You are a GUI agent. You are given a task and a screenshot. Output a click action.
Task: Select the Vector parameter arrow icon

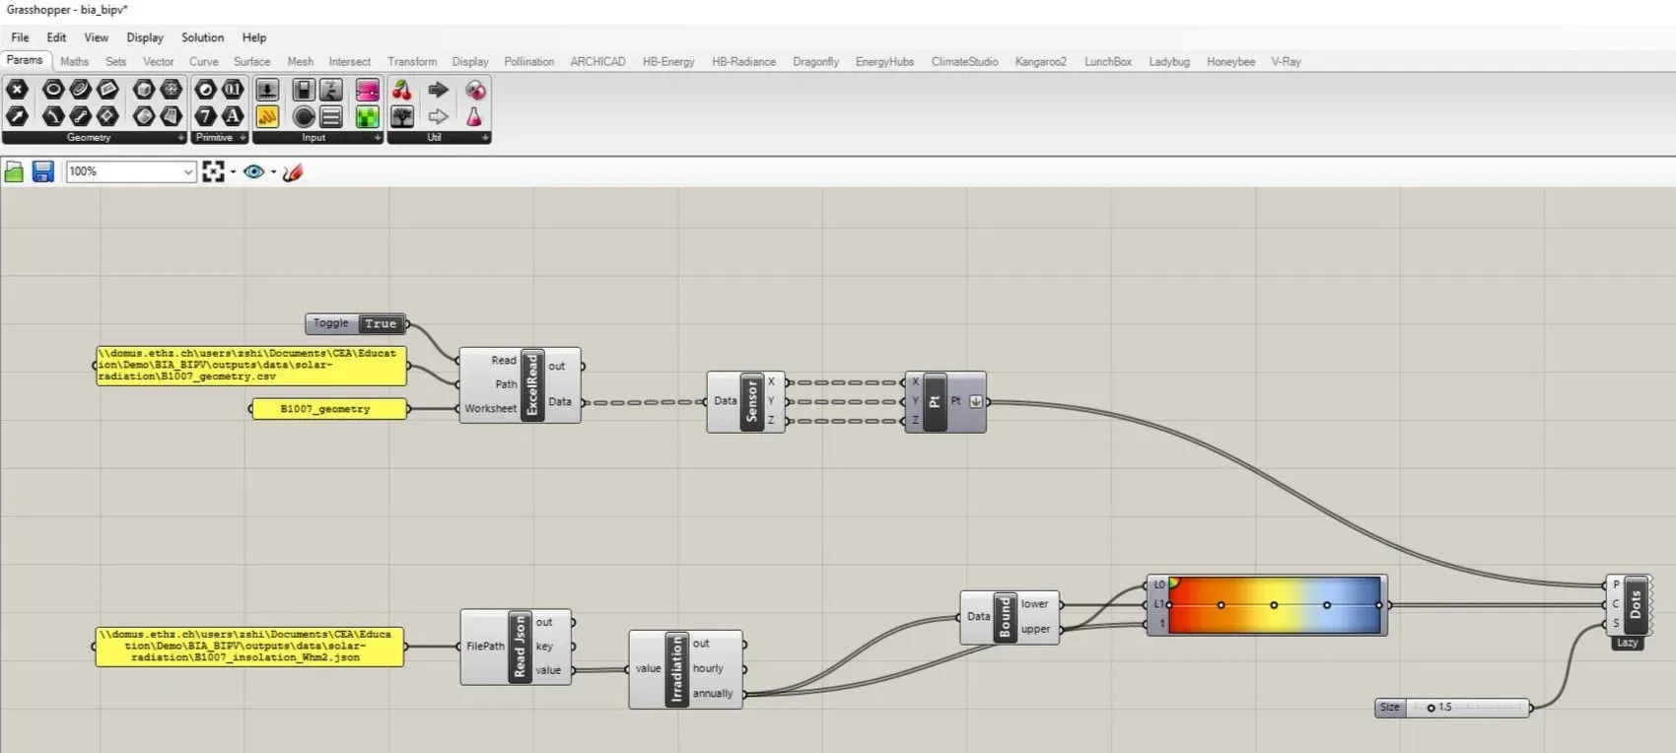pos(17,116)
